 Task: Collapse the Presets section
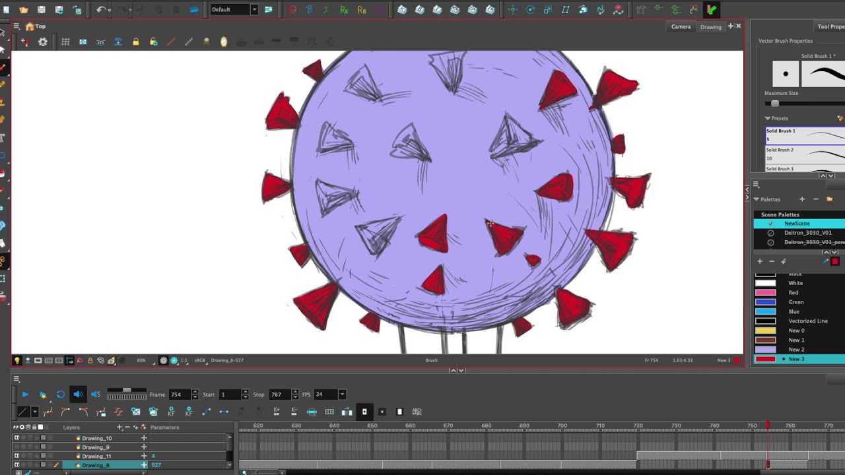coord(768,118)
